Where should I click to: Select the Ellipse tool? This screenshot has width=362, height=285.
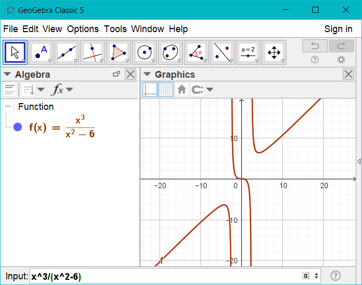click(x=170, y=52)
